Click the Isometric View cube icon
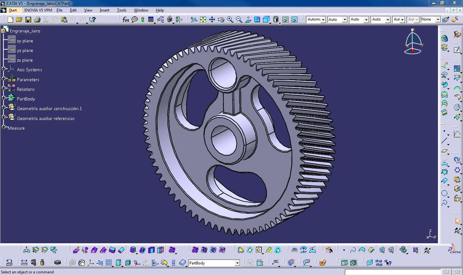 [x=266, y=19]
